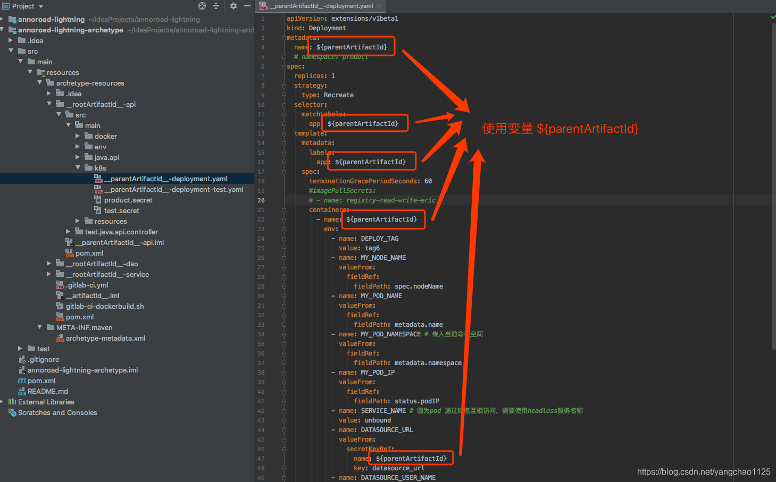Expand the docker folder
Image resolution: width=776 pixels, height=482 pixels.
pyautogui.click(x=78, y=136)
